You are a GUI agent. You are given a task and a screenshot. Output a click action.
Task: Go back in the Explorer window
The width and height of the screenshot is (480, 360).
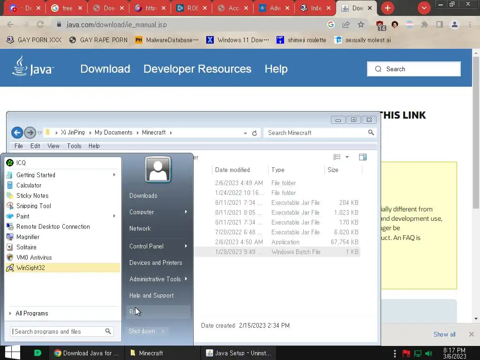click(x=17, y=133)
